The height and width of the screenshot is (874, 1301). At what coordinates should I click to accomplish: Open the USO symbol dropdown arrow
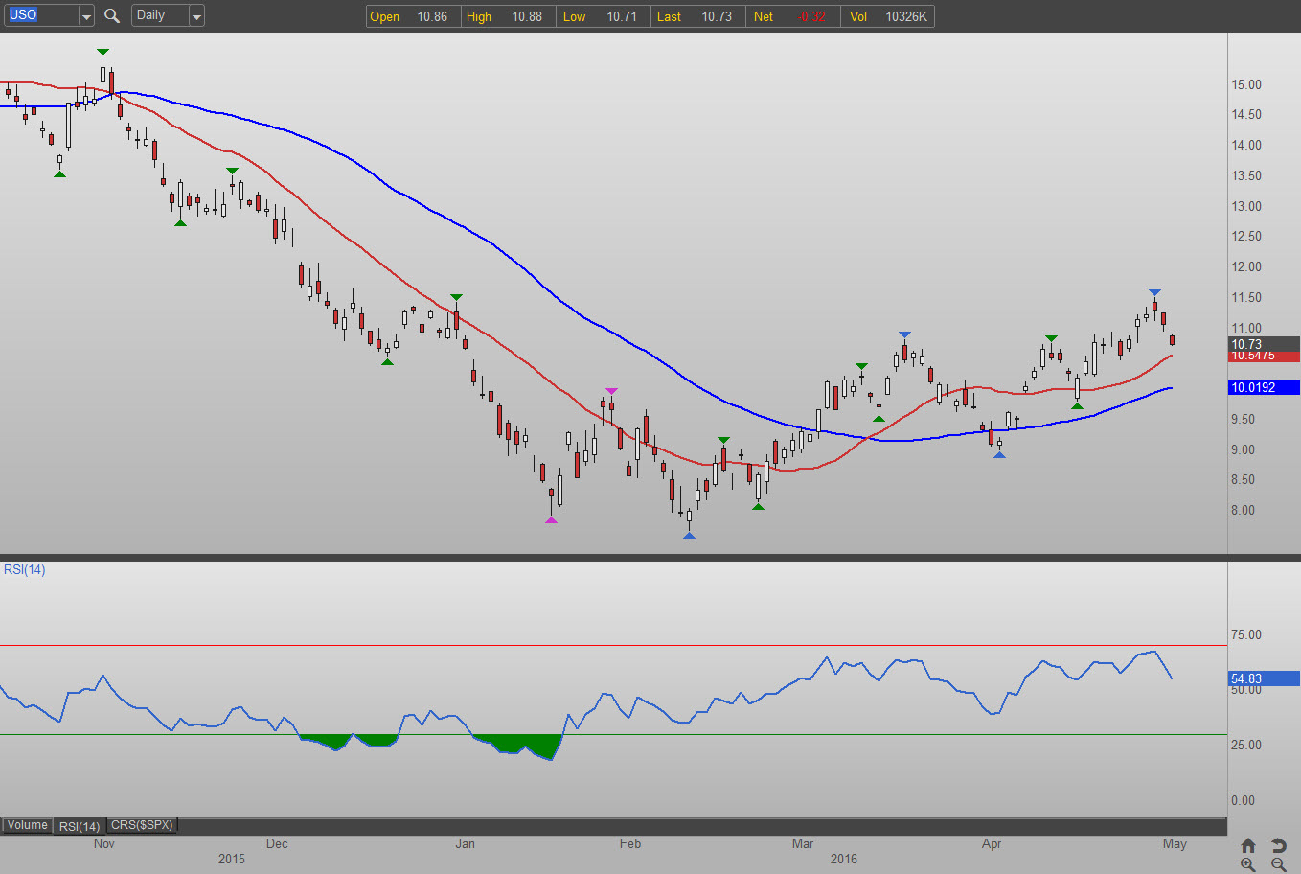(x=86, y=16)
